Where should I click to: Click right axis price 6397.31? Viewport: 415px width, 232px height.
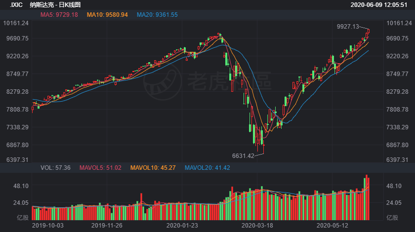[x=397, y=159]
